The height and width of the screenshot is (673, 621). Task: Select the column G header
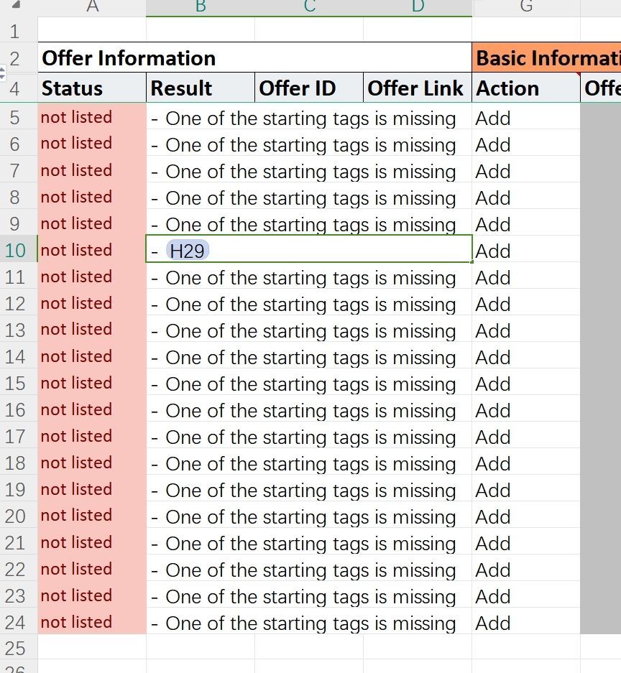[x=526, y=6]
